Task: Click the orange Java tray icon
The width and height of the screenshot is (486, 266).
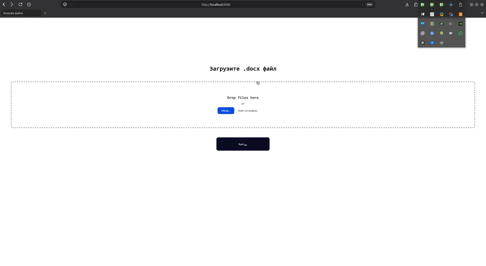Action: 461,14
